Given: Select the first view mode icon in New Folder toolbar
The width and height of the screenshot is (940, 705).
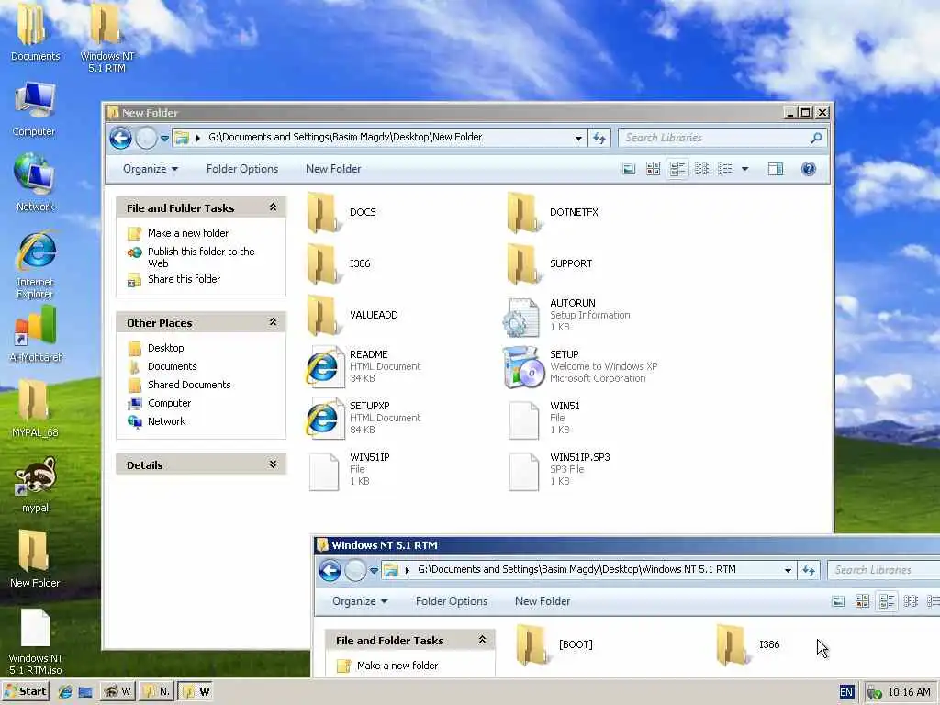Looking at the screenshot, I should coord(629,169).
